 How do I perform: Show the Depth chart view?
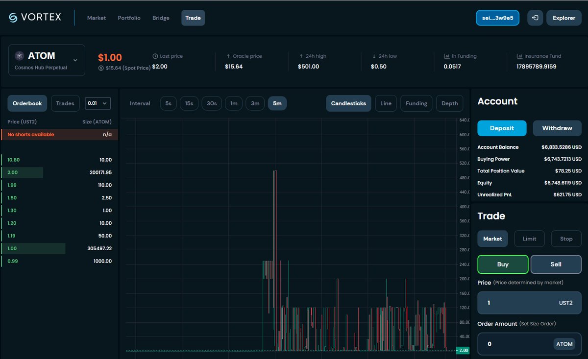[449, 103]
